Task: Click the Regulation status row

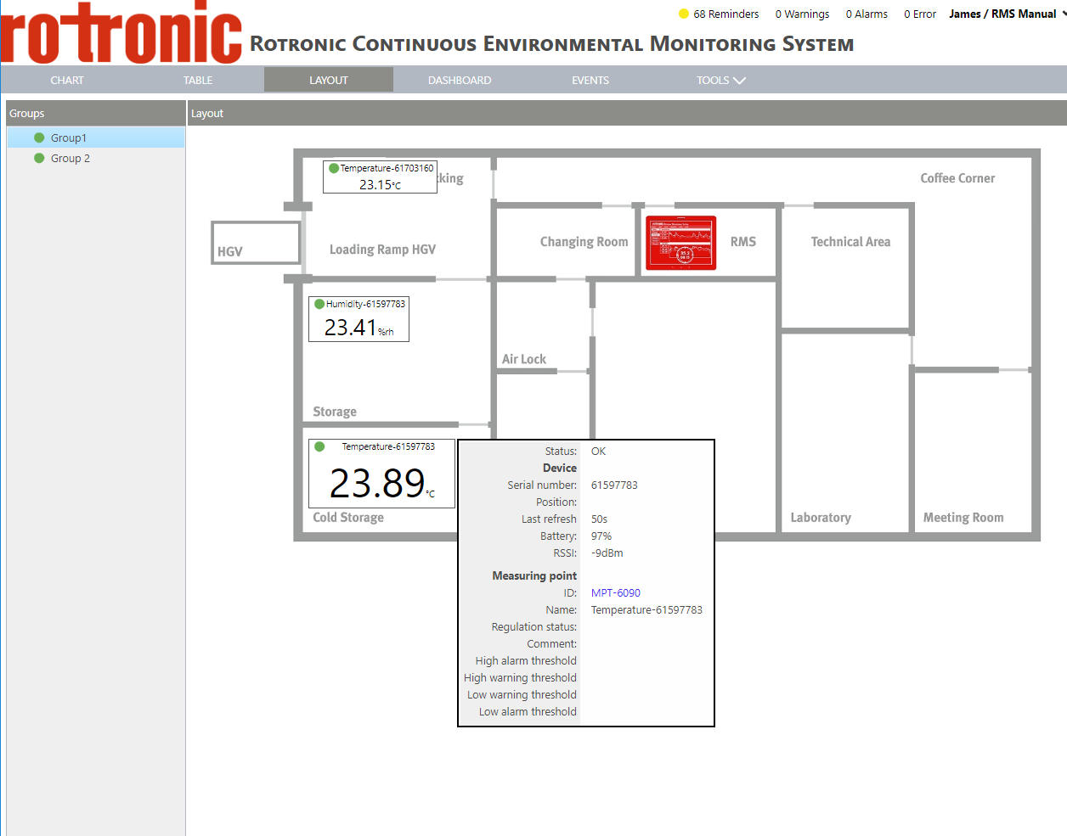Action: [x=586, y=627]
